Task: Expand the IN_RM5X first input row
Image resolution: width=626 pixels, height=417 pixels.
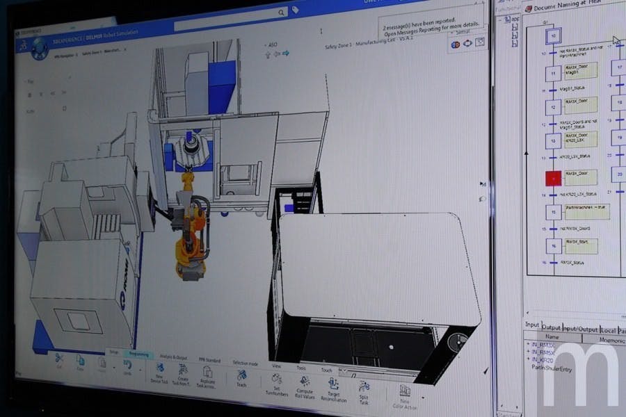Action: tap(528, 343)
